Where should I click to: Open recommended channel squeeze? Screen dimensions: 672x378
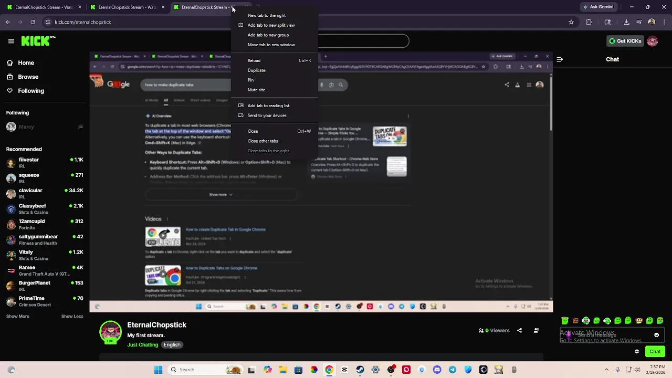(44, 178)
